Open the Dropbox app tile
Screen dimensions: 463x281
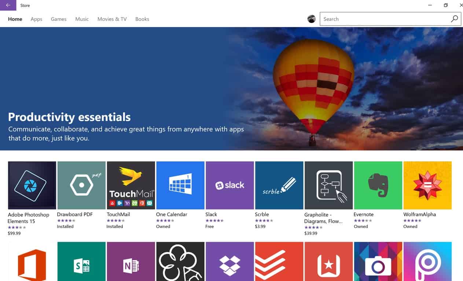point(230,261)
